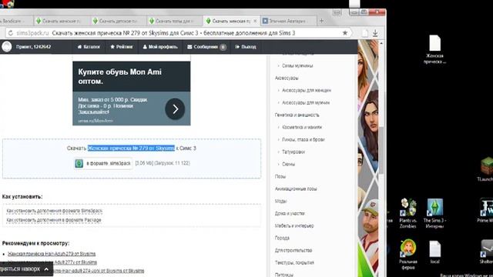Bookmark this page with the star icon
This screenshot has height=277, width=493.
[345, 33]
